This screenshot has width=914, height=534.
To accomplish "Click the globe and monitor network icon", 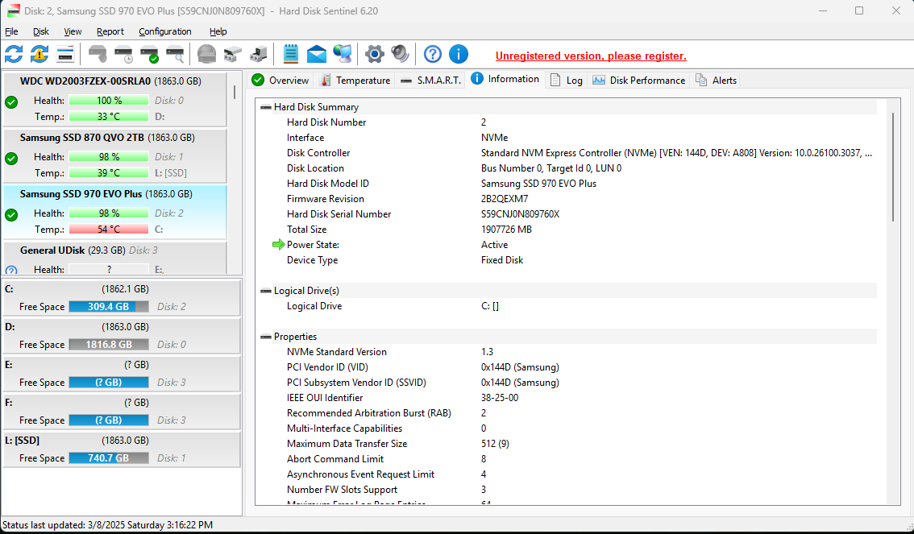I will point(343,54).
